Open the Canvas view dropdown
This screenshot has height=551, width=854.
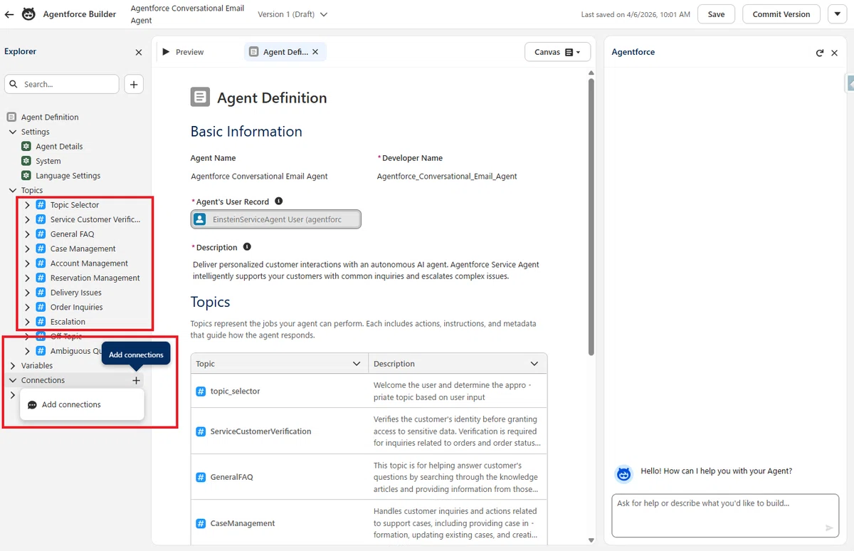pos(557,52)
